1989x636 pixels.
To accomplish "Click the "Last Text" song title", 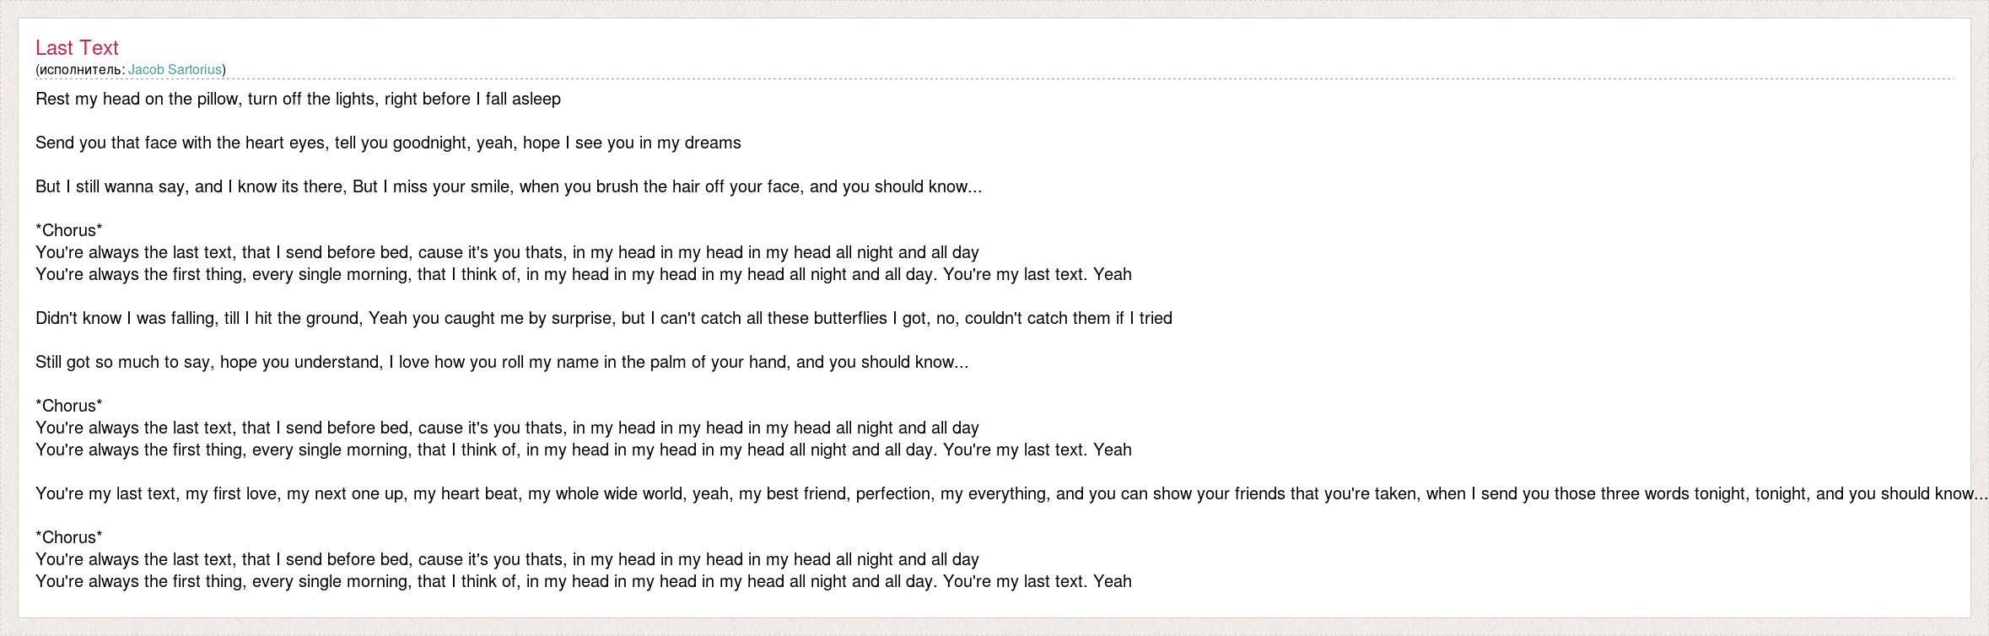I will tap(77, 48).
